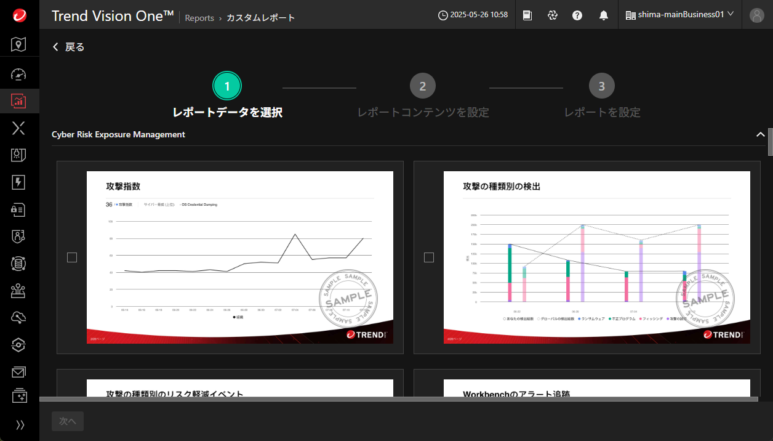Open the XDR crossed-lines sidebar icon

[x=19, y=128]
